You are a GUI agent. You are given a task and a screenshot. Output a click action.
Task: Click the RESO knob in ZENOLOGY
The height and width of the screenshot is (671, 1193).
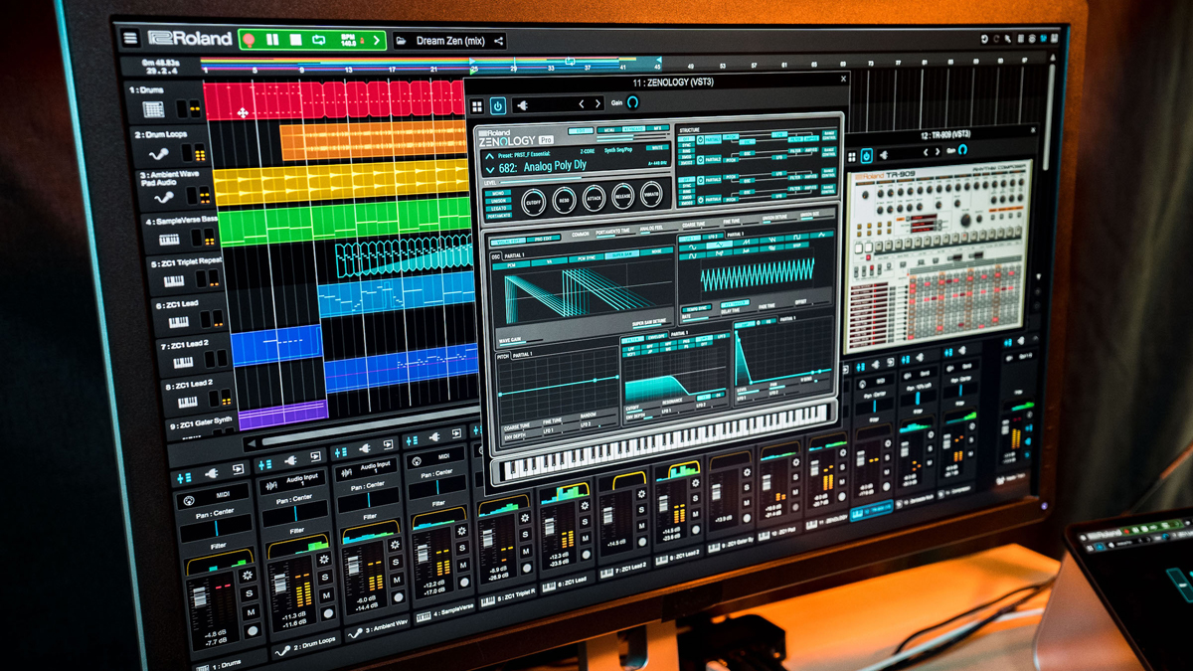[564, 200]
